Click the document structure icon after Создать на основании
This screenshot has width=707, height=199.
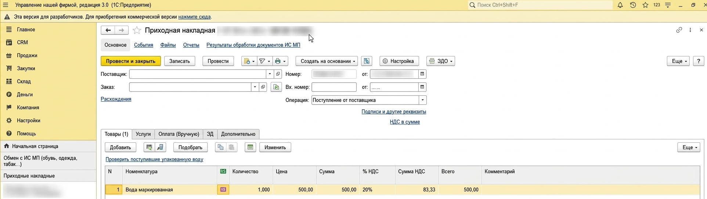(x=367, y=61)
